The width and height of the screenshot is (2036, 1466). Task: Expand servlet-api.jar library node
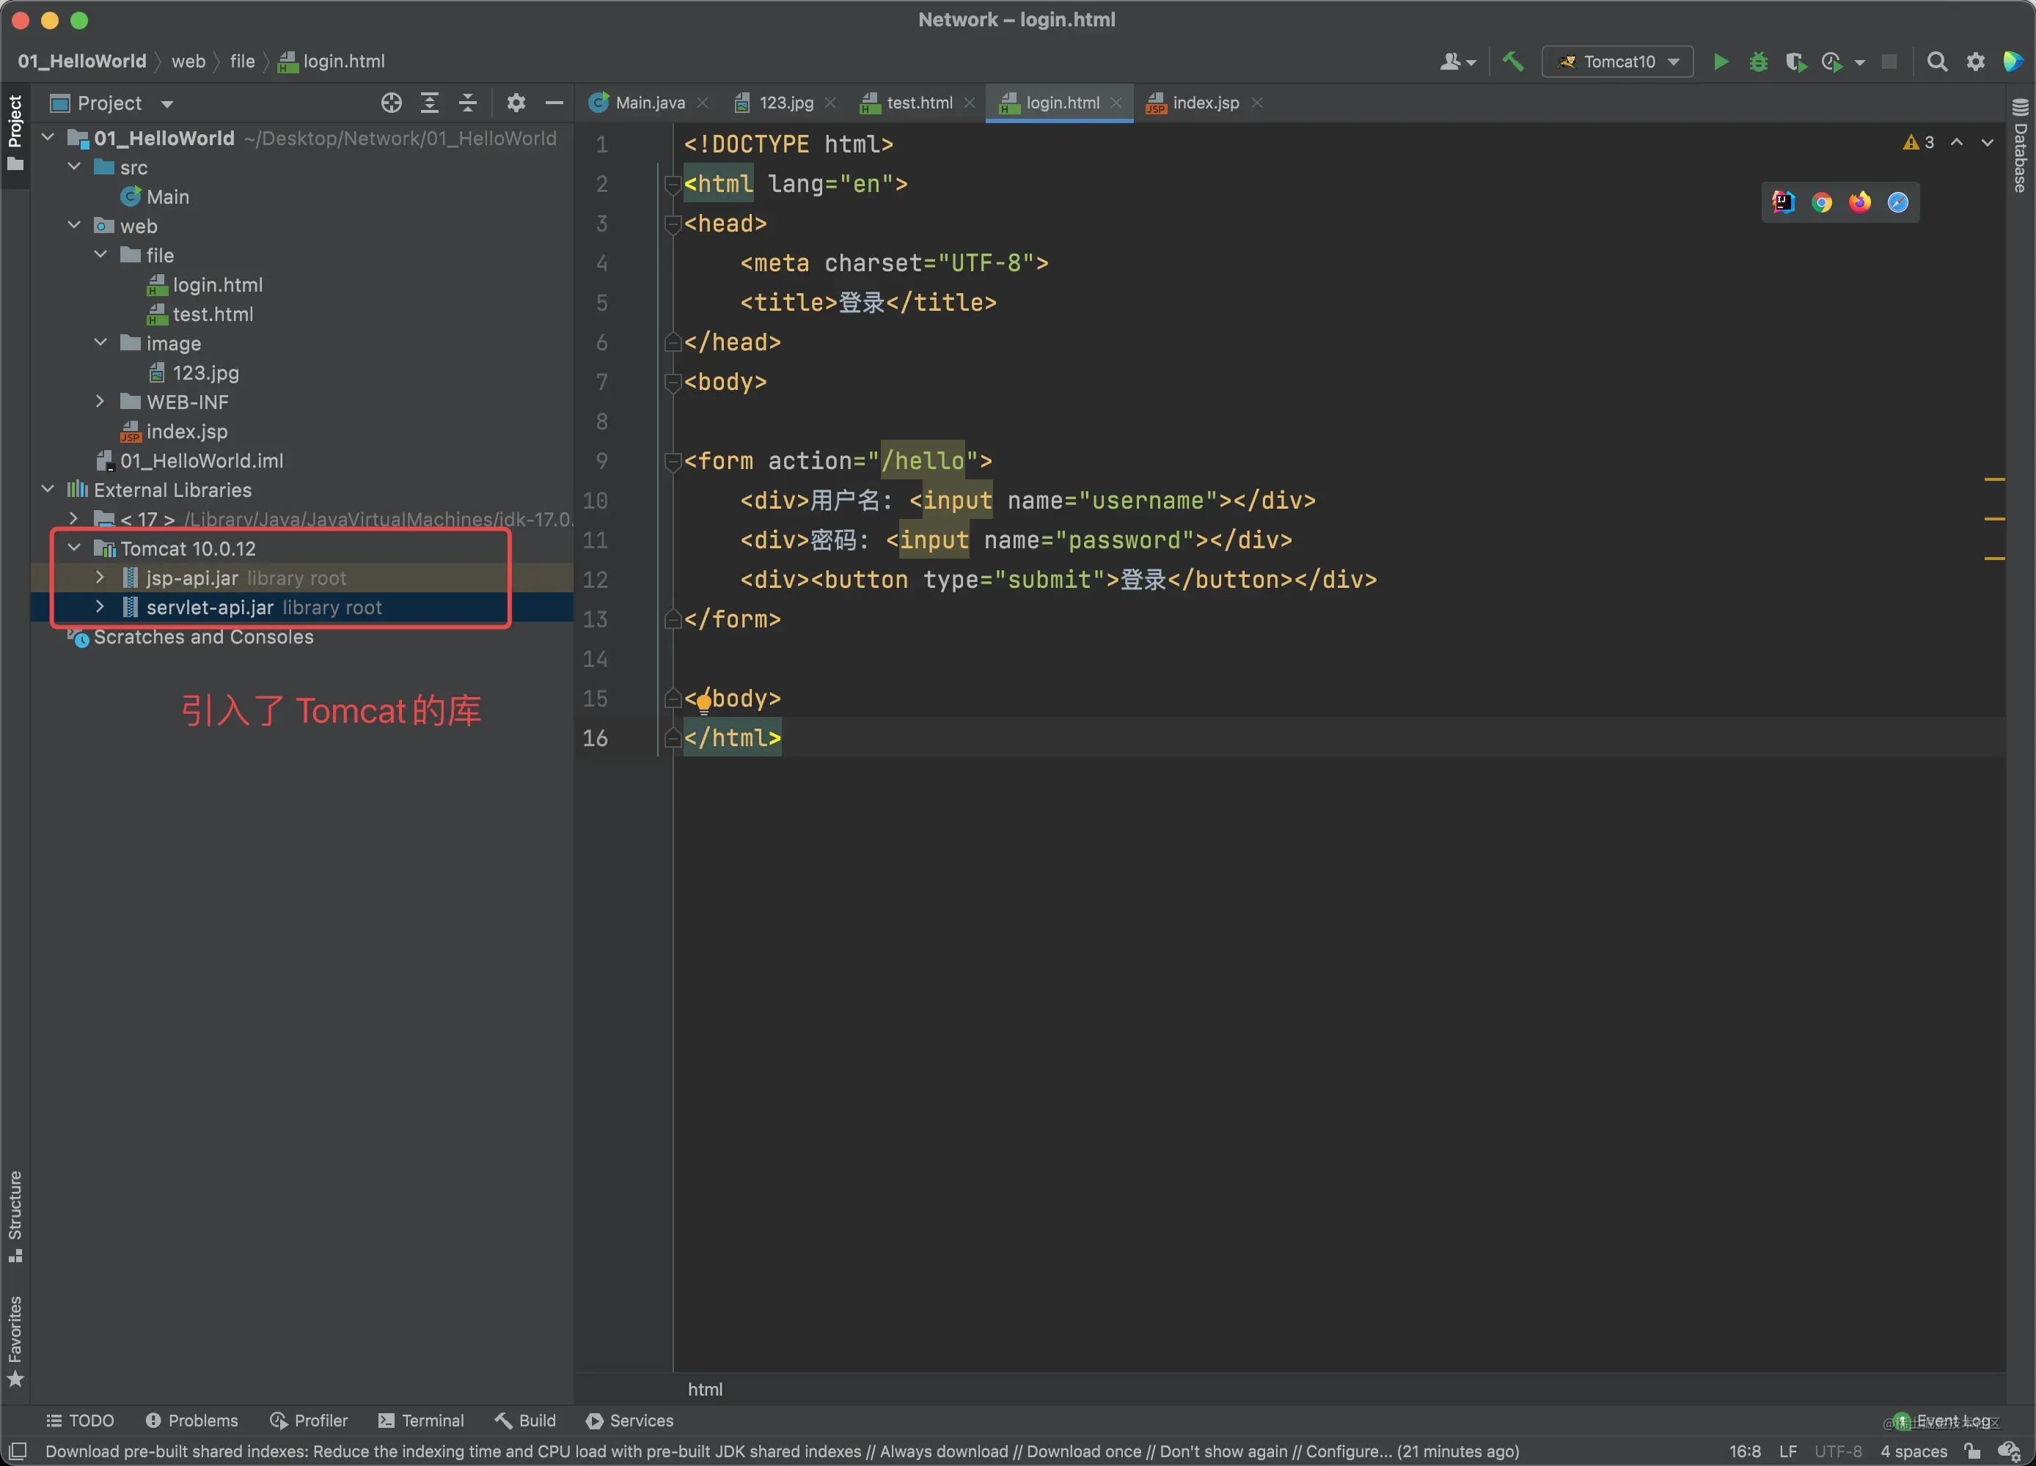[100, 606]
